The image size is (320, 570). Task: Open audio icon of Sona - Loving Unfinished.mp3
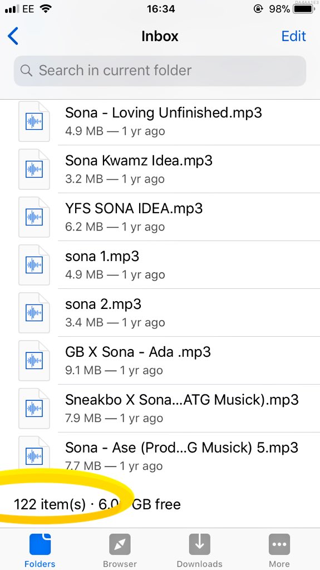click(x=34, y=121)
